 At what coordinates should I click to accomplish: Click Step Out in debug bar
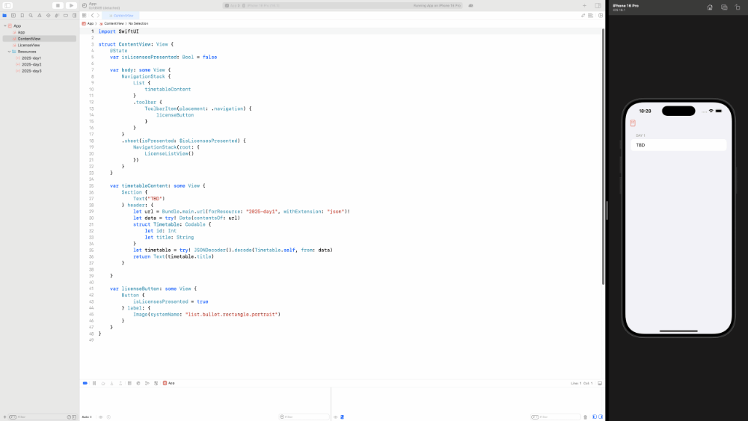[120, 384]
